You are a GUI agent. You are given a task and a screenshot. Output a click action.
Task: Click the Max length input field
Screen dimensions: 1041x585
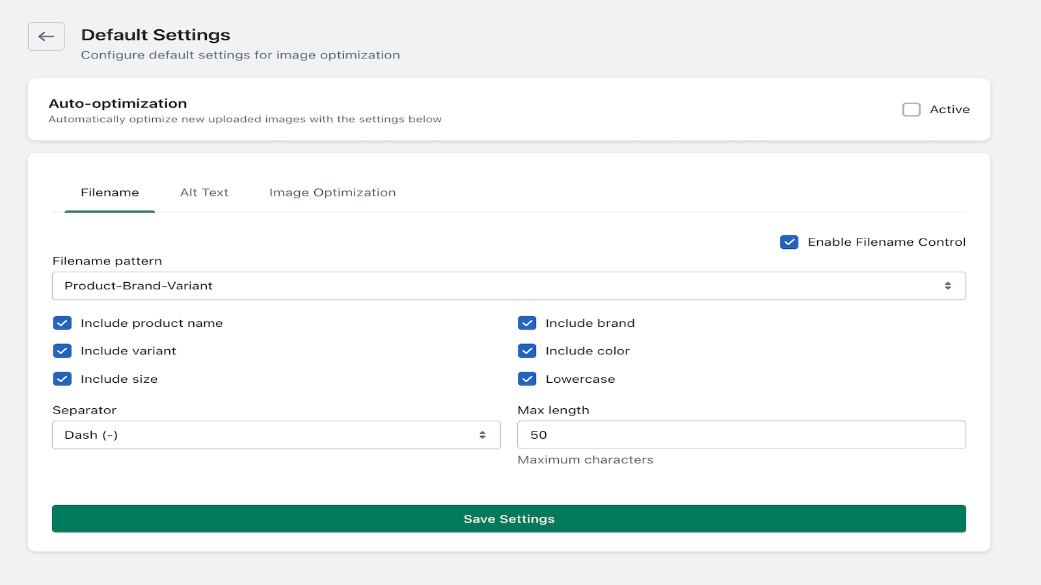(742, 435)
